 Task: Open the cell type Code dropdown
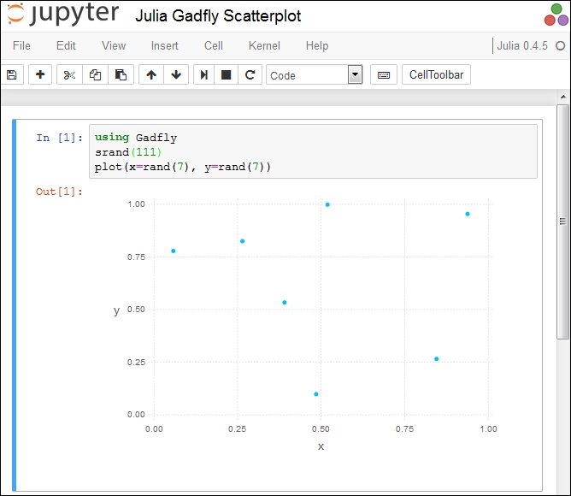click(315, 75)
